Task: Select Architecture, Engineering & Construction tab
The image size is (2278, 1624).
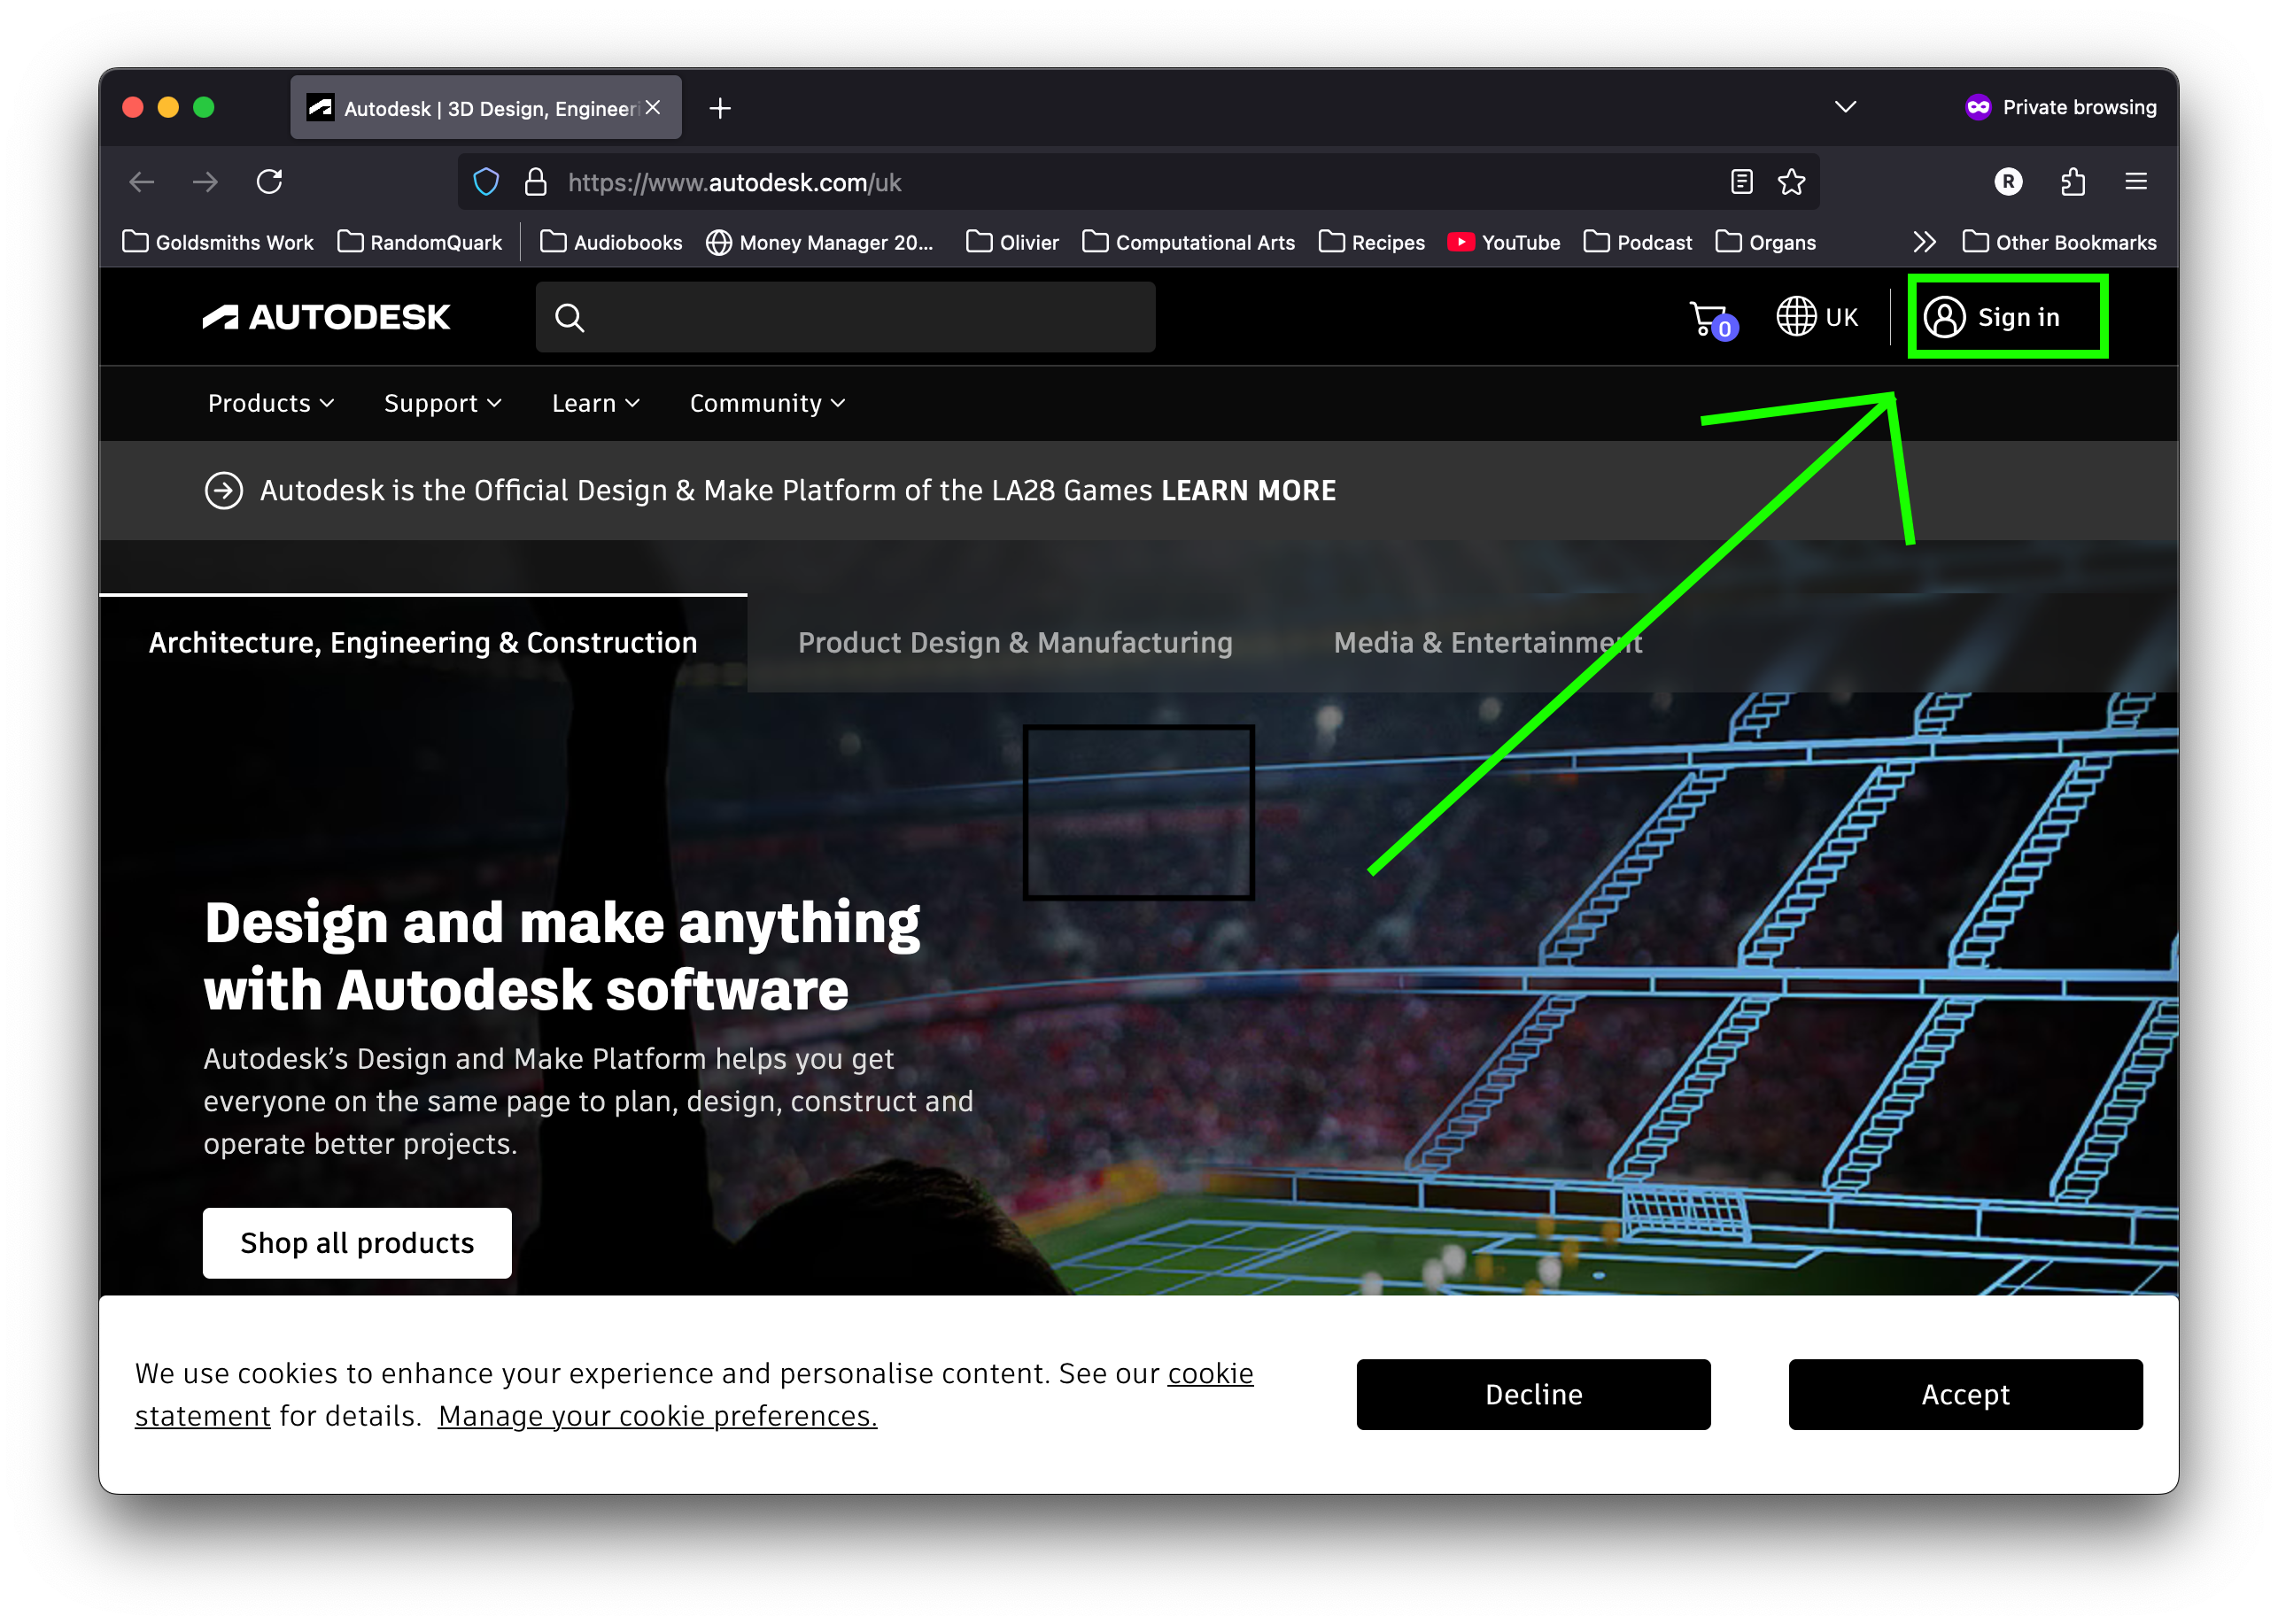Action: (423, 642)
